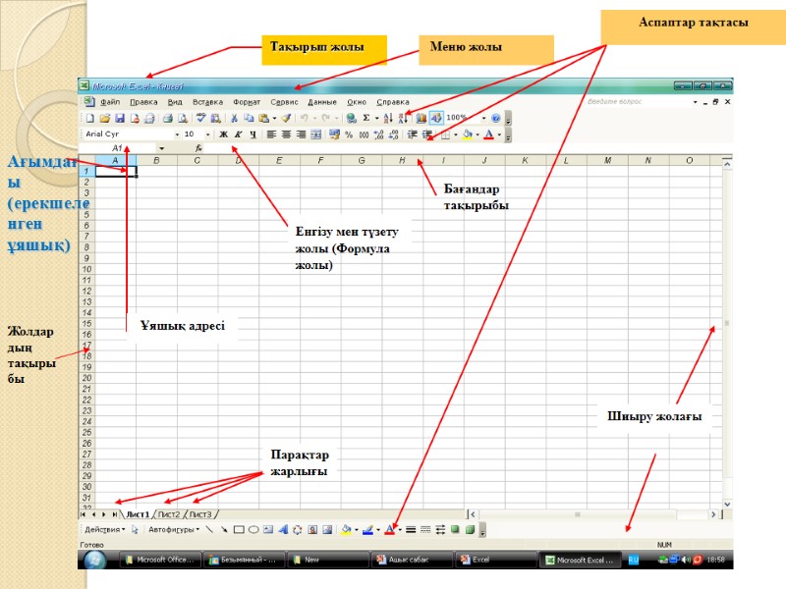This screenshot has height=589, width=786.
Task: Switch to the Лист3 sheet tab
Action: click(x=200, y=514)
